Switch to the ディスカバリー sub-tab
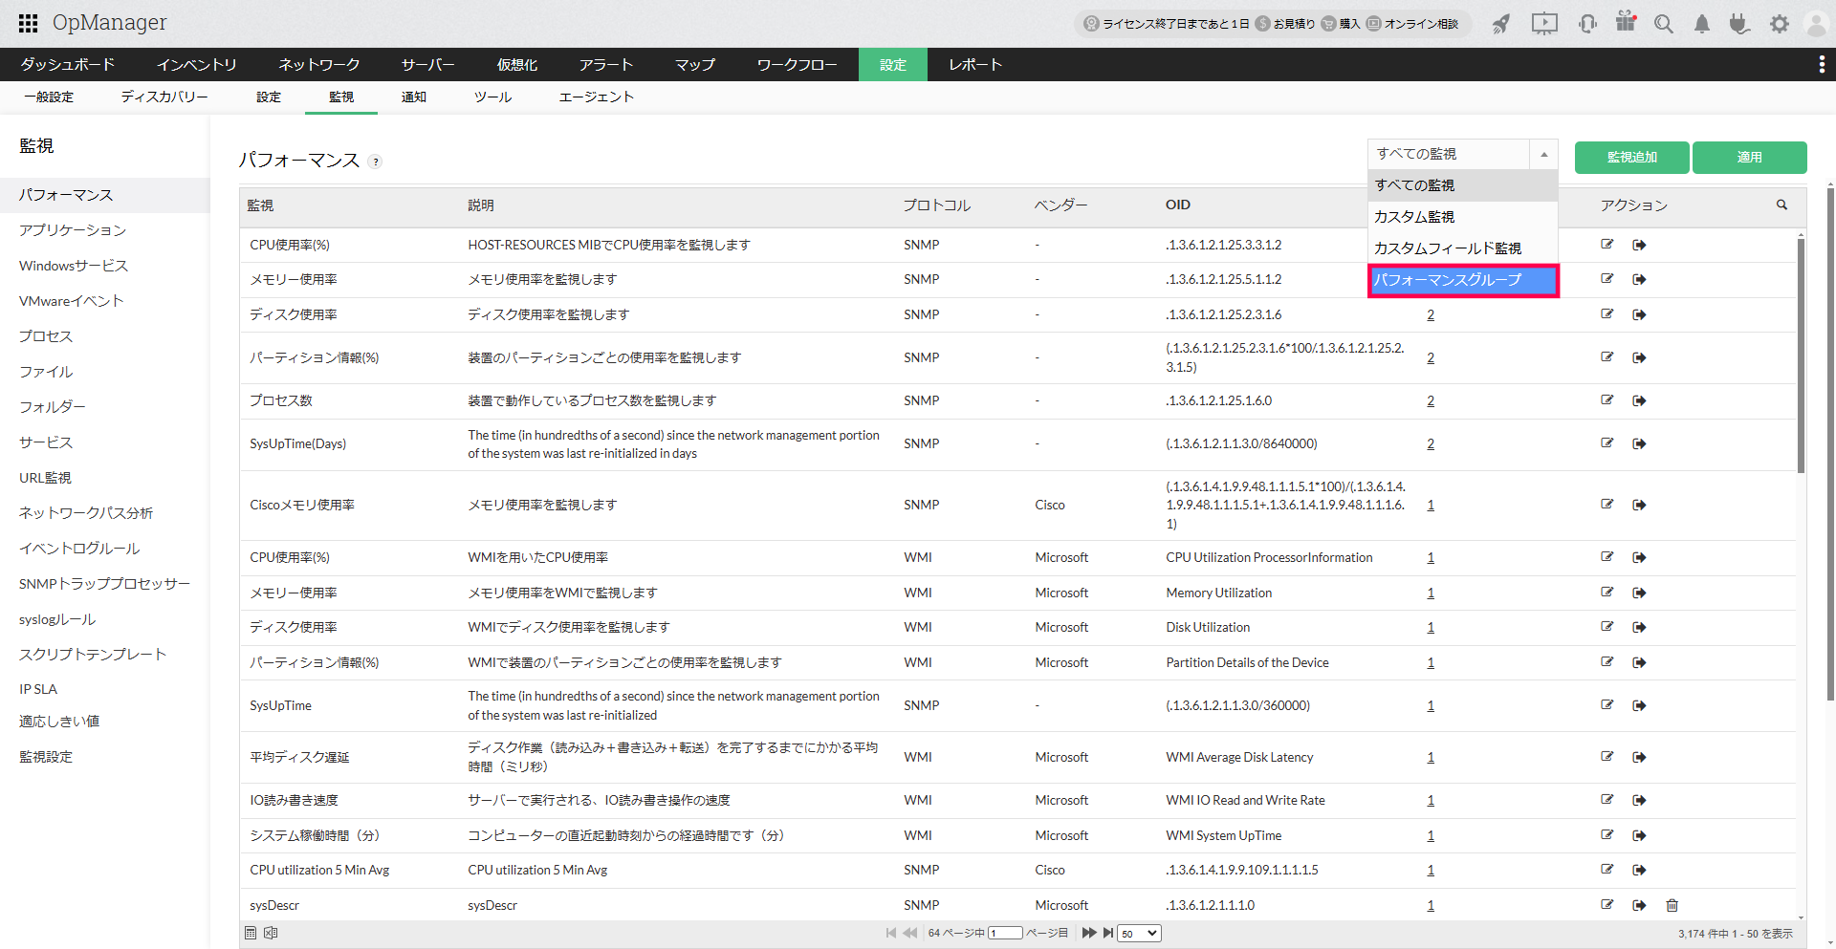Image resolution: width=1836 pixels, height=949 pixels. 164,97
